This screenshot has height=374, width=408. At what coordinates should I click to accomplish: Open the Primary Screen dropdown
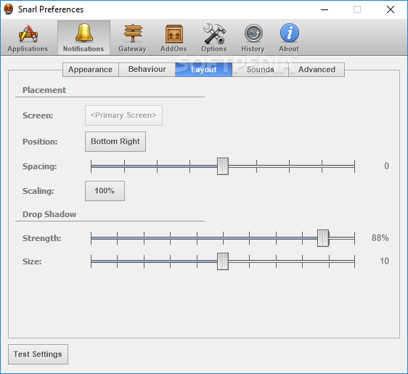click(x=123, y=115)
